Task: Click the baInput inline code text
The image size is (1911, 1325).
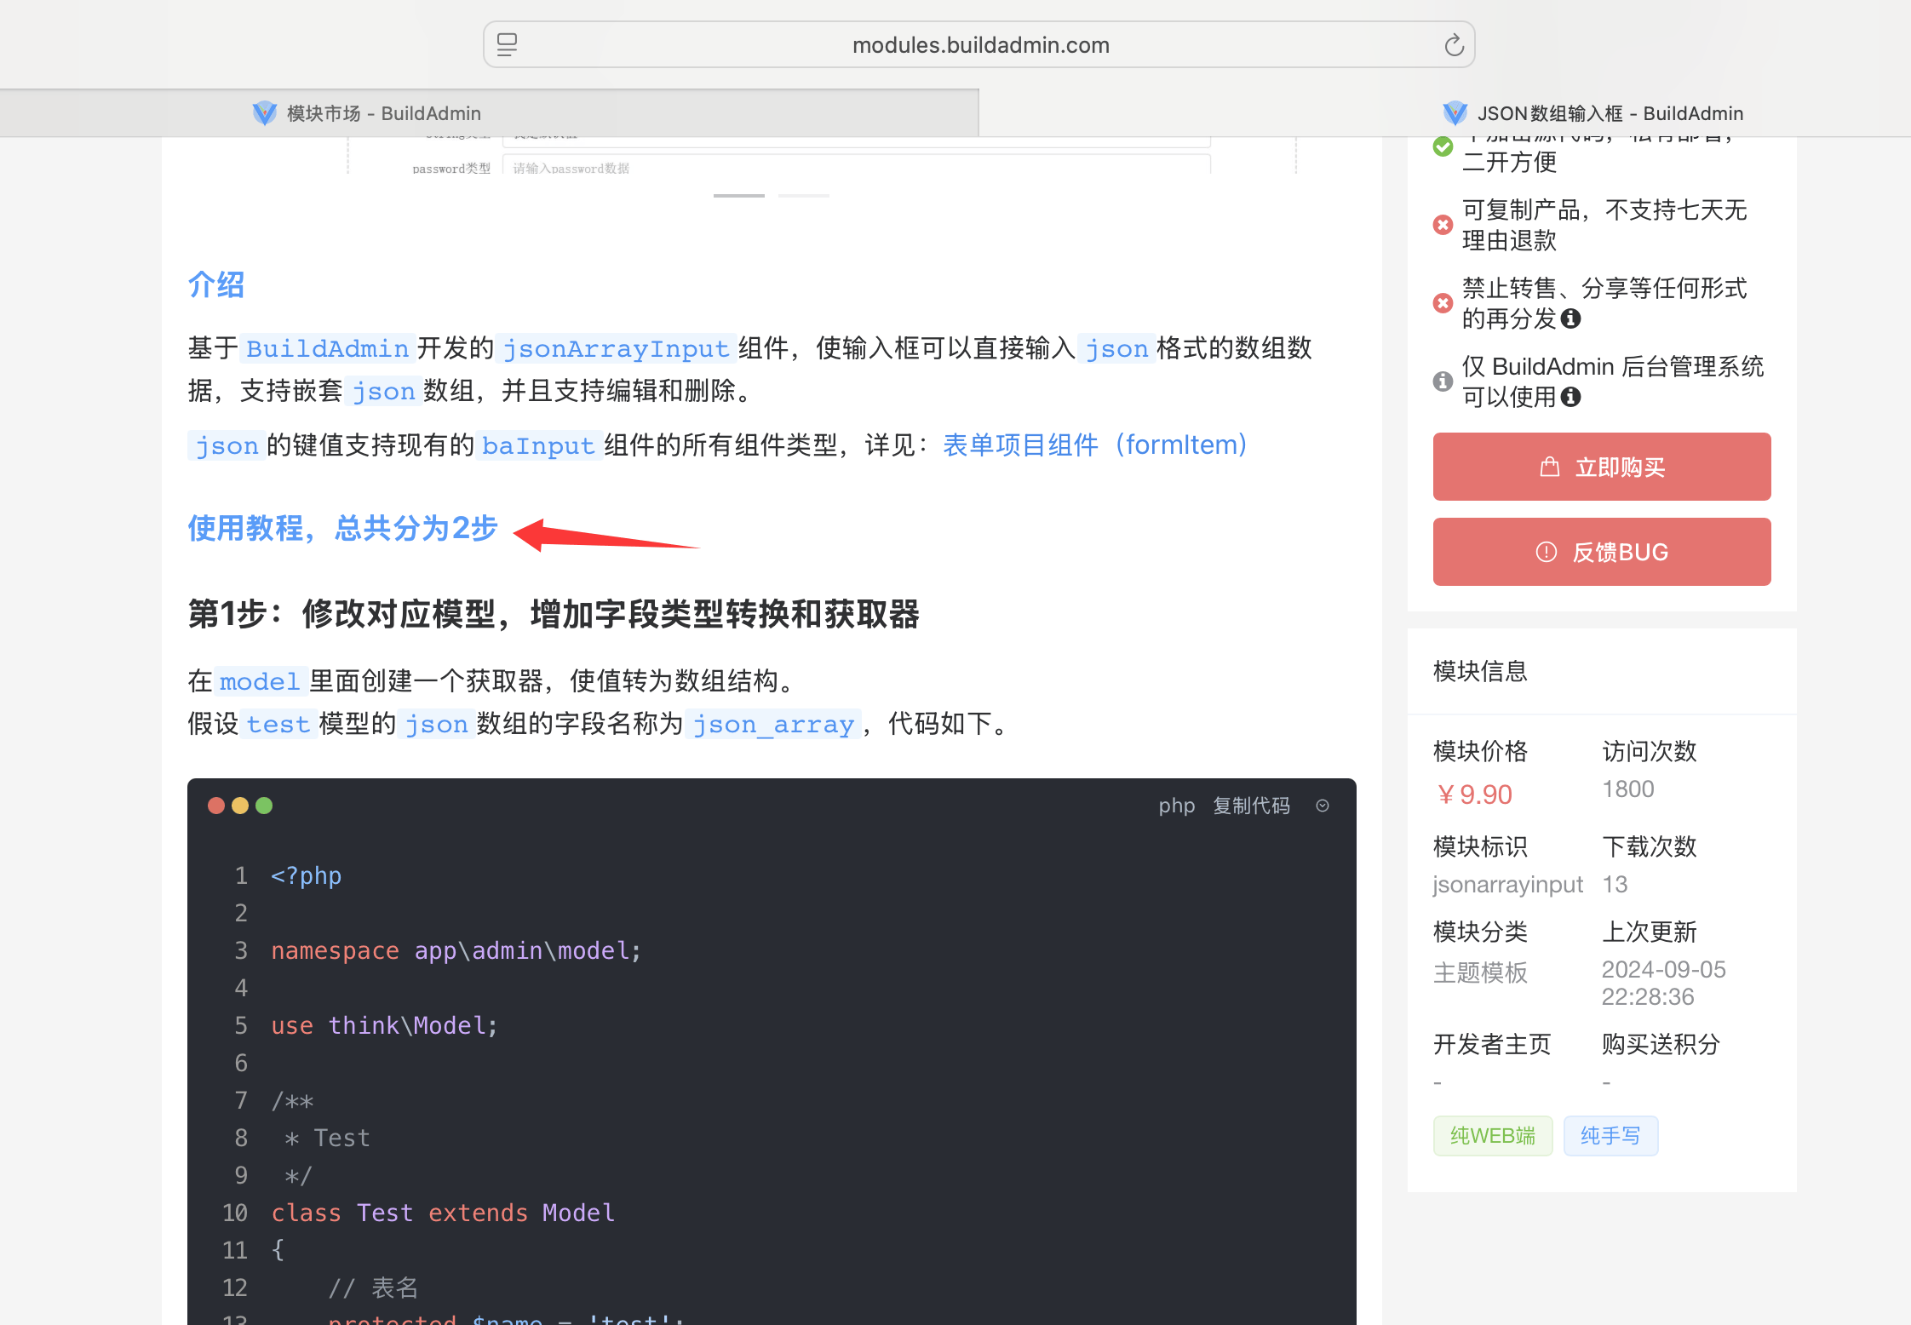Action: [x=538, y=445]
